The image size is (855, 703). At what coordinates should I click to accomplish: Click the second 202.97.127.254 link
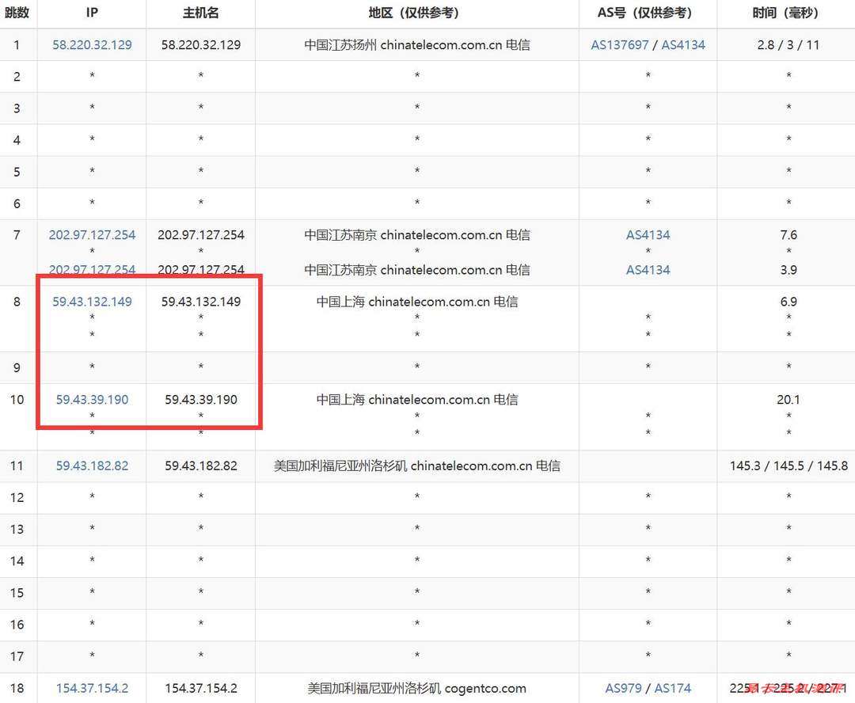(92, 269)
